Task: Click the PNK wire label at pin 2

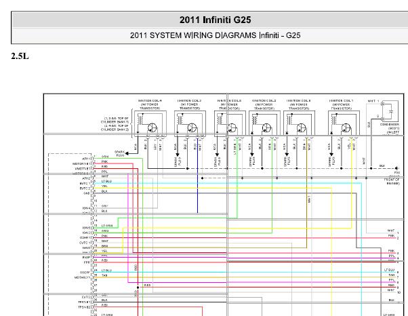Action: (104, 161)
